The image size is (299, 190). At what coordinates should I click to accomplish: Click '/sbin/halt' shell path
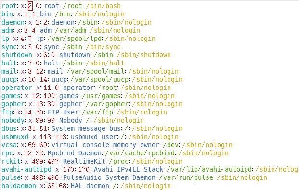tap(105, 63)
